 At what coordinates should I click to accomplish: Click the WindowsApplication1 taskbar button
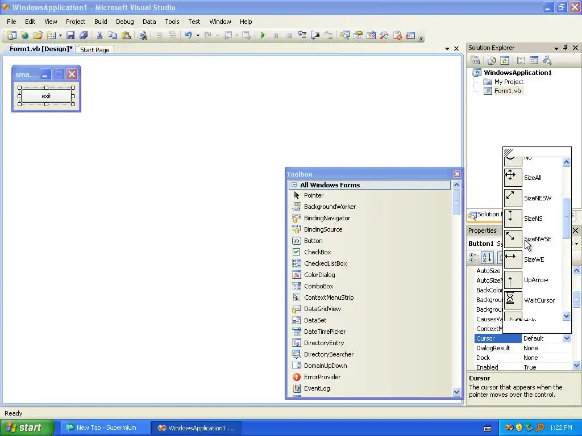[197, 428]
